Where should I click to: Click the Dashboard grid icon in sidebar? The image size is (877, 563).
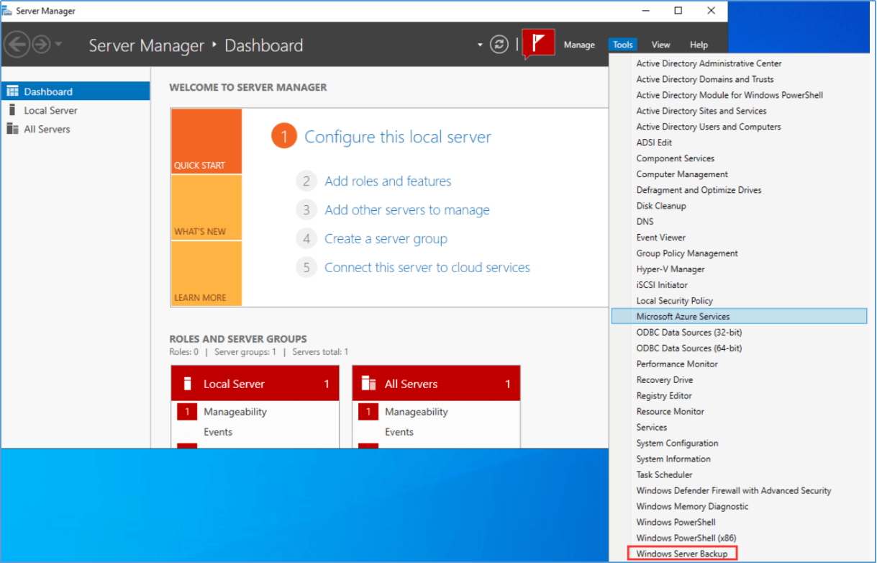click(x=12, y=91)
